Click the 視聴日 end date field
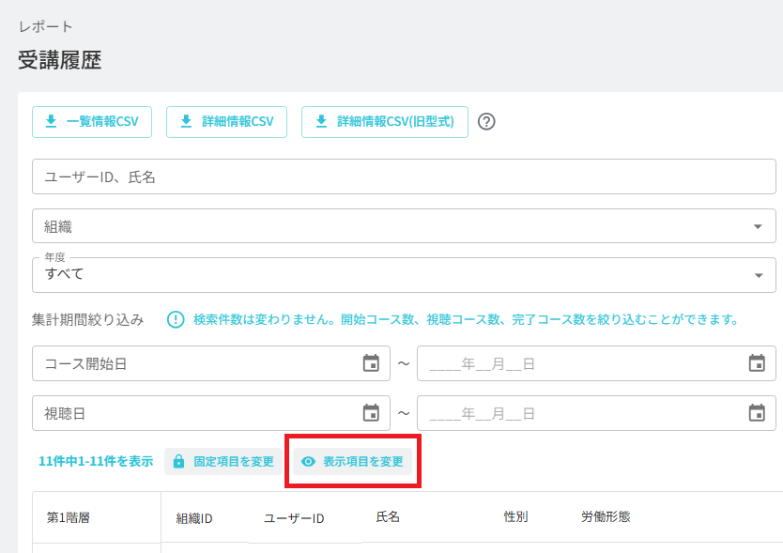 [x=597, y=413]
